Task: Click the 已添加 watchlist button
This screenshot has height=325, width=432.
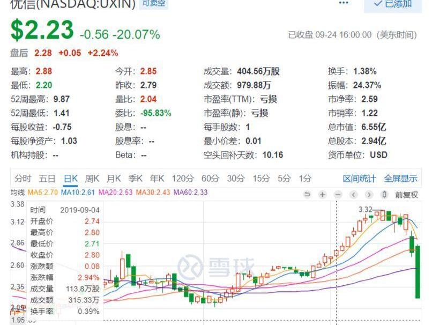Action: click(x=392, y=5)
